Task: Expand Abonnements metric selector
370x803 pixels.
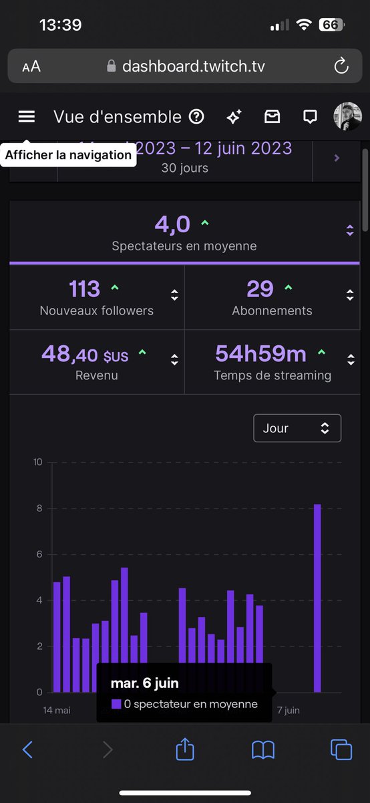Action: click(349, 295)
